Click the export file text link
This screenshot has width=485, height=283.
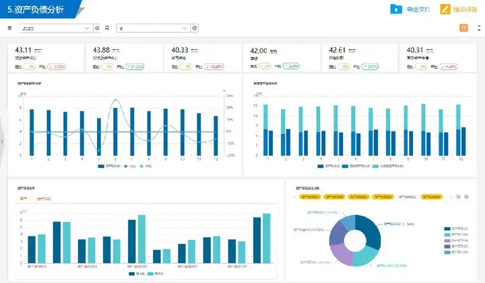click(x=418, y=9)
